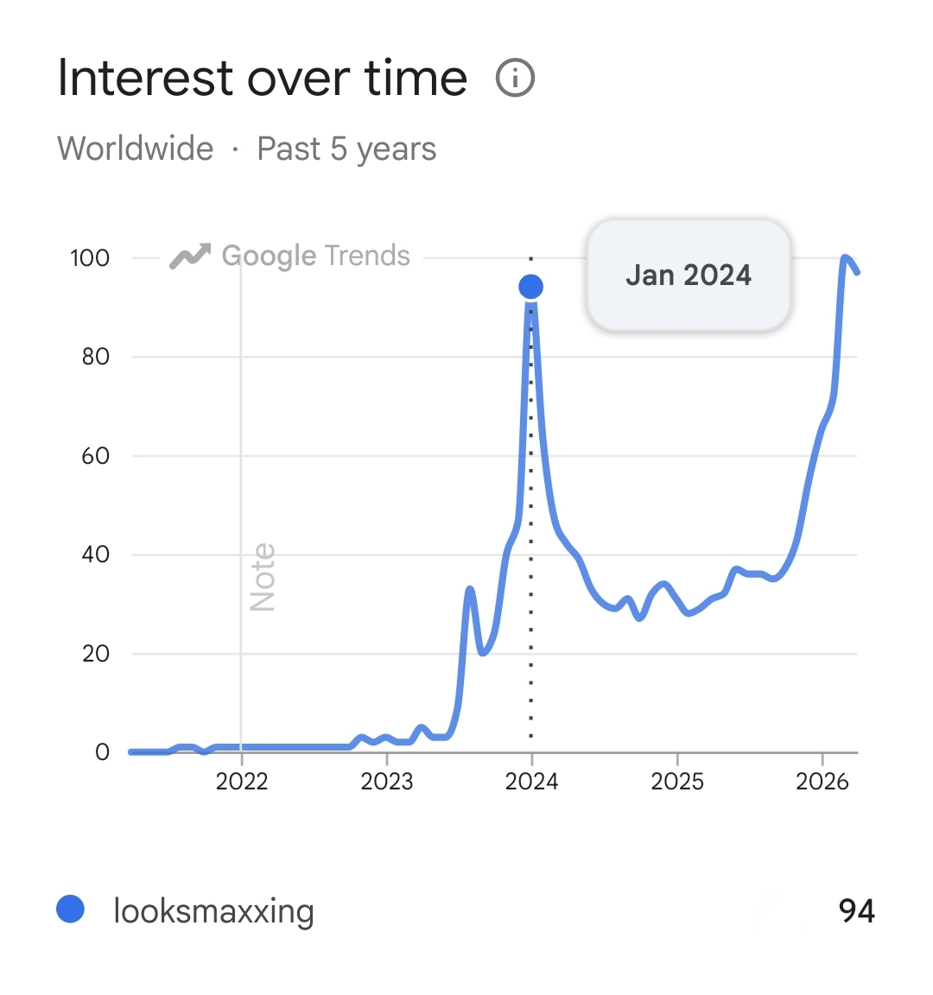The image size is (933, 995).
Task: Click the 2025 x-axis label
Action: pos(677,782)
